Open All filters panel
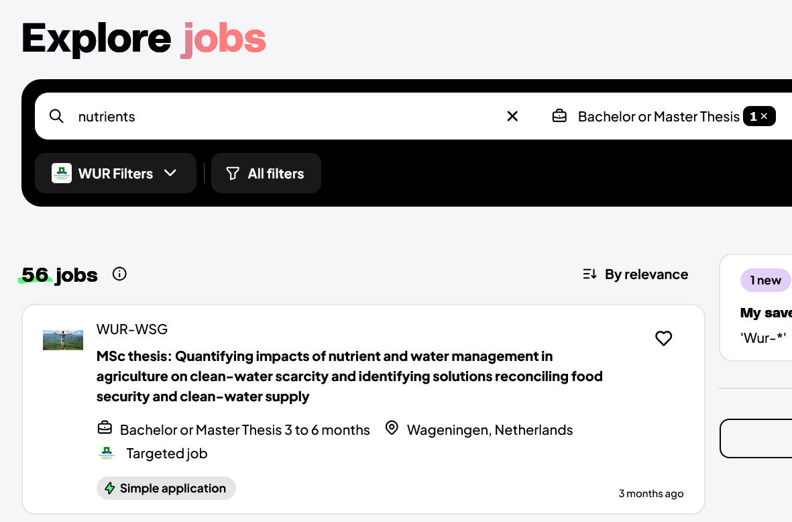 [x=266, y=173]
